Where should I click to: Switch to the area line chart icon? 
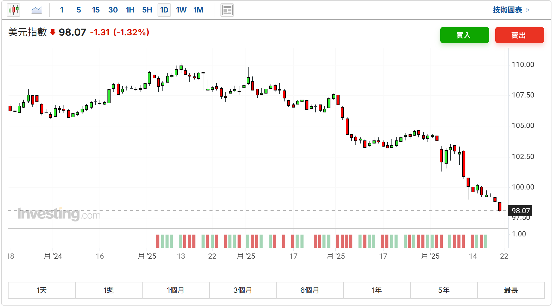pos(37,10)
